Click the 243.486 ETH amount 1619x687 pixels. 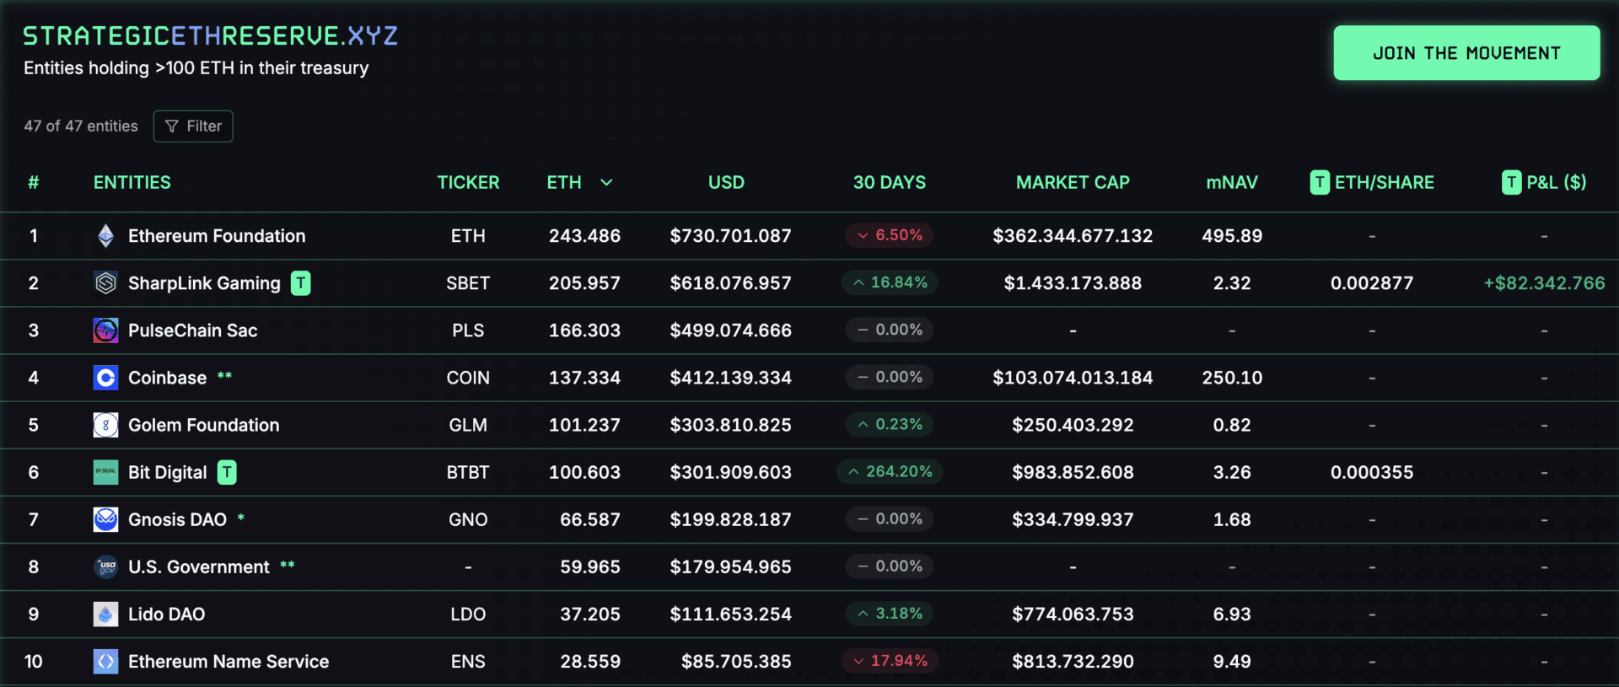click(584, 236)
